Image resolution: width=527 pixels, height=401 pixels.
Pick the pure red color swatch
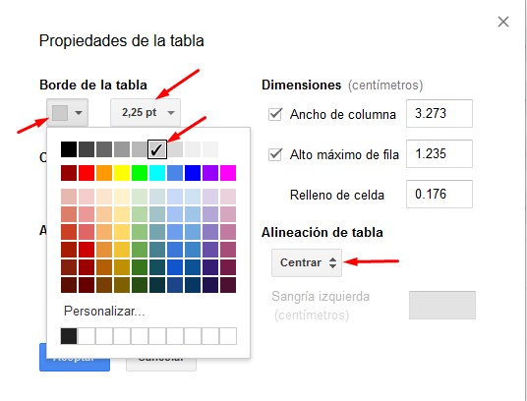click(87, 173)
